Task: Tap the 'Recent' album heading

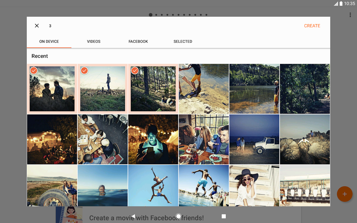Action: [40, 56]
